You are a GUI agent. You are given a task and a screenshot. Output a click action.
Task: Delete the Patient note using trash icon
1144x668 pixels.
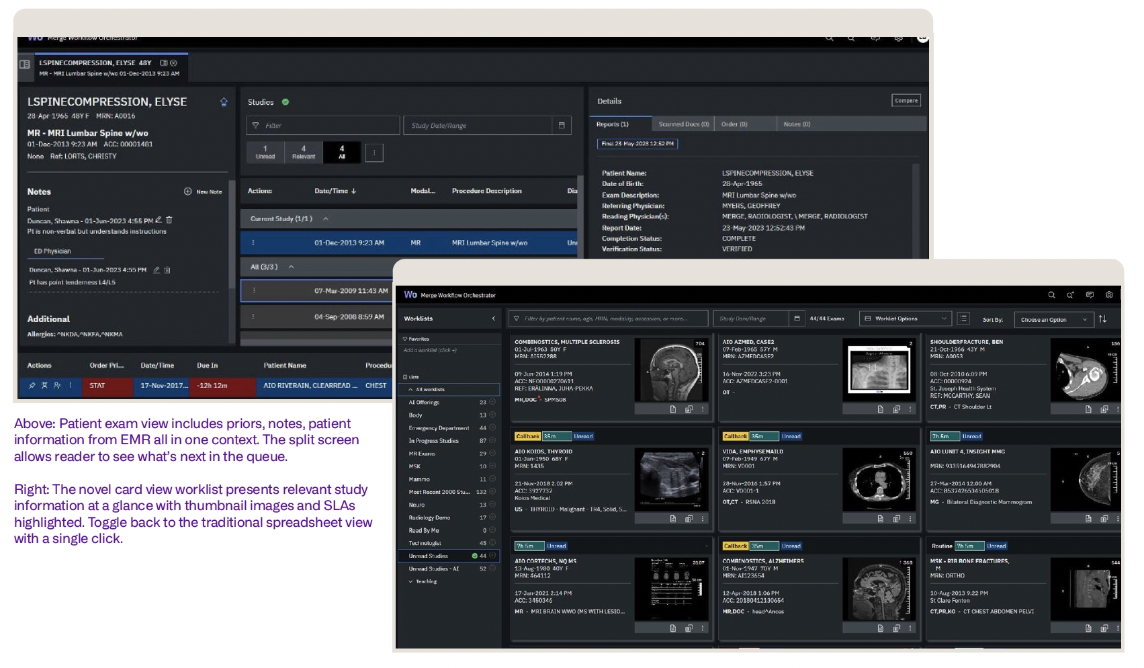tap(169, 220)
